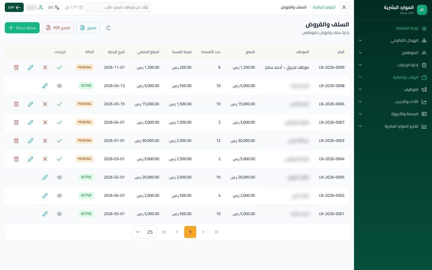432x270 pixels.
Task: Open تقارير الموارد البشرية sidebar menu
Action: (393, 126)
